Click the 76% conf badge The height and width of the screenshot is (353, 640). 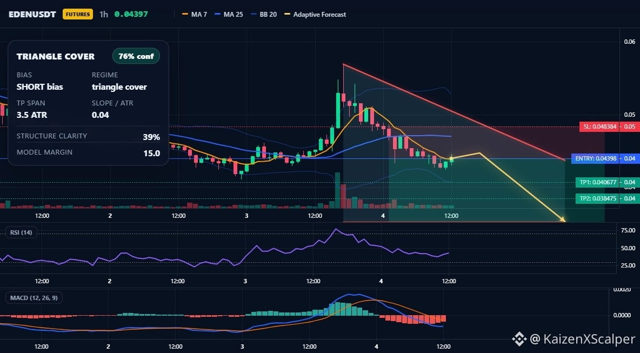point(136,56)
